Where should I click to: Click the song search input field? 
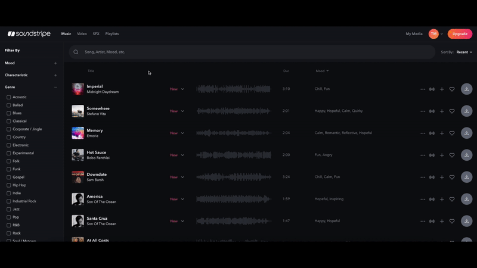250,52
